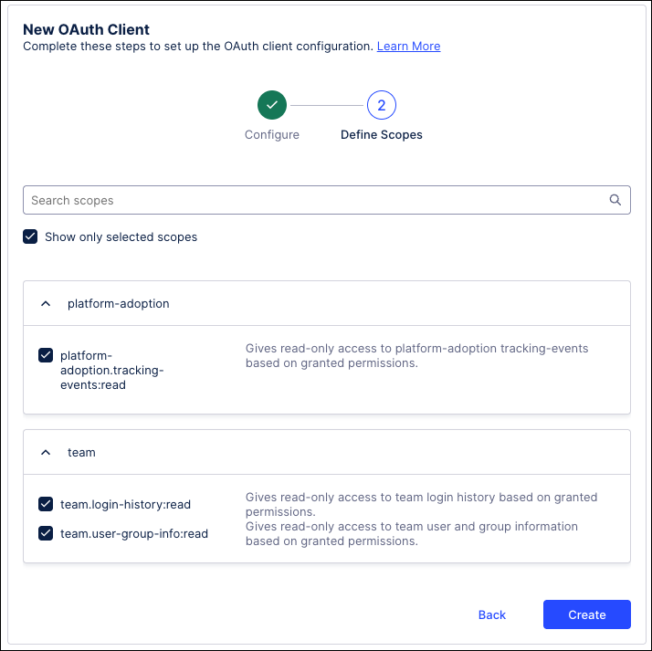The height and width of the screenshot is (651, 652).
Task: Disable the team.user-group-info:read scope checkbox
Action: 46,533
